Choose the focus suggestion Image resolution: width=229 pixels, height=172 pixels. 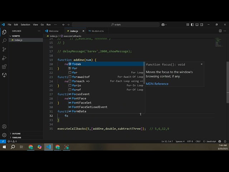point(106,64)
